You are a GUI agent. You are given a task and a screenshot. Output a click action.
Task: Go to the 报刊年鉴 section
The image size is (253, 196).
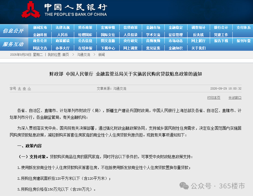point(244,41)
